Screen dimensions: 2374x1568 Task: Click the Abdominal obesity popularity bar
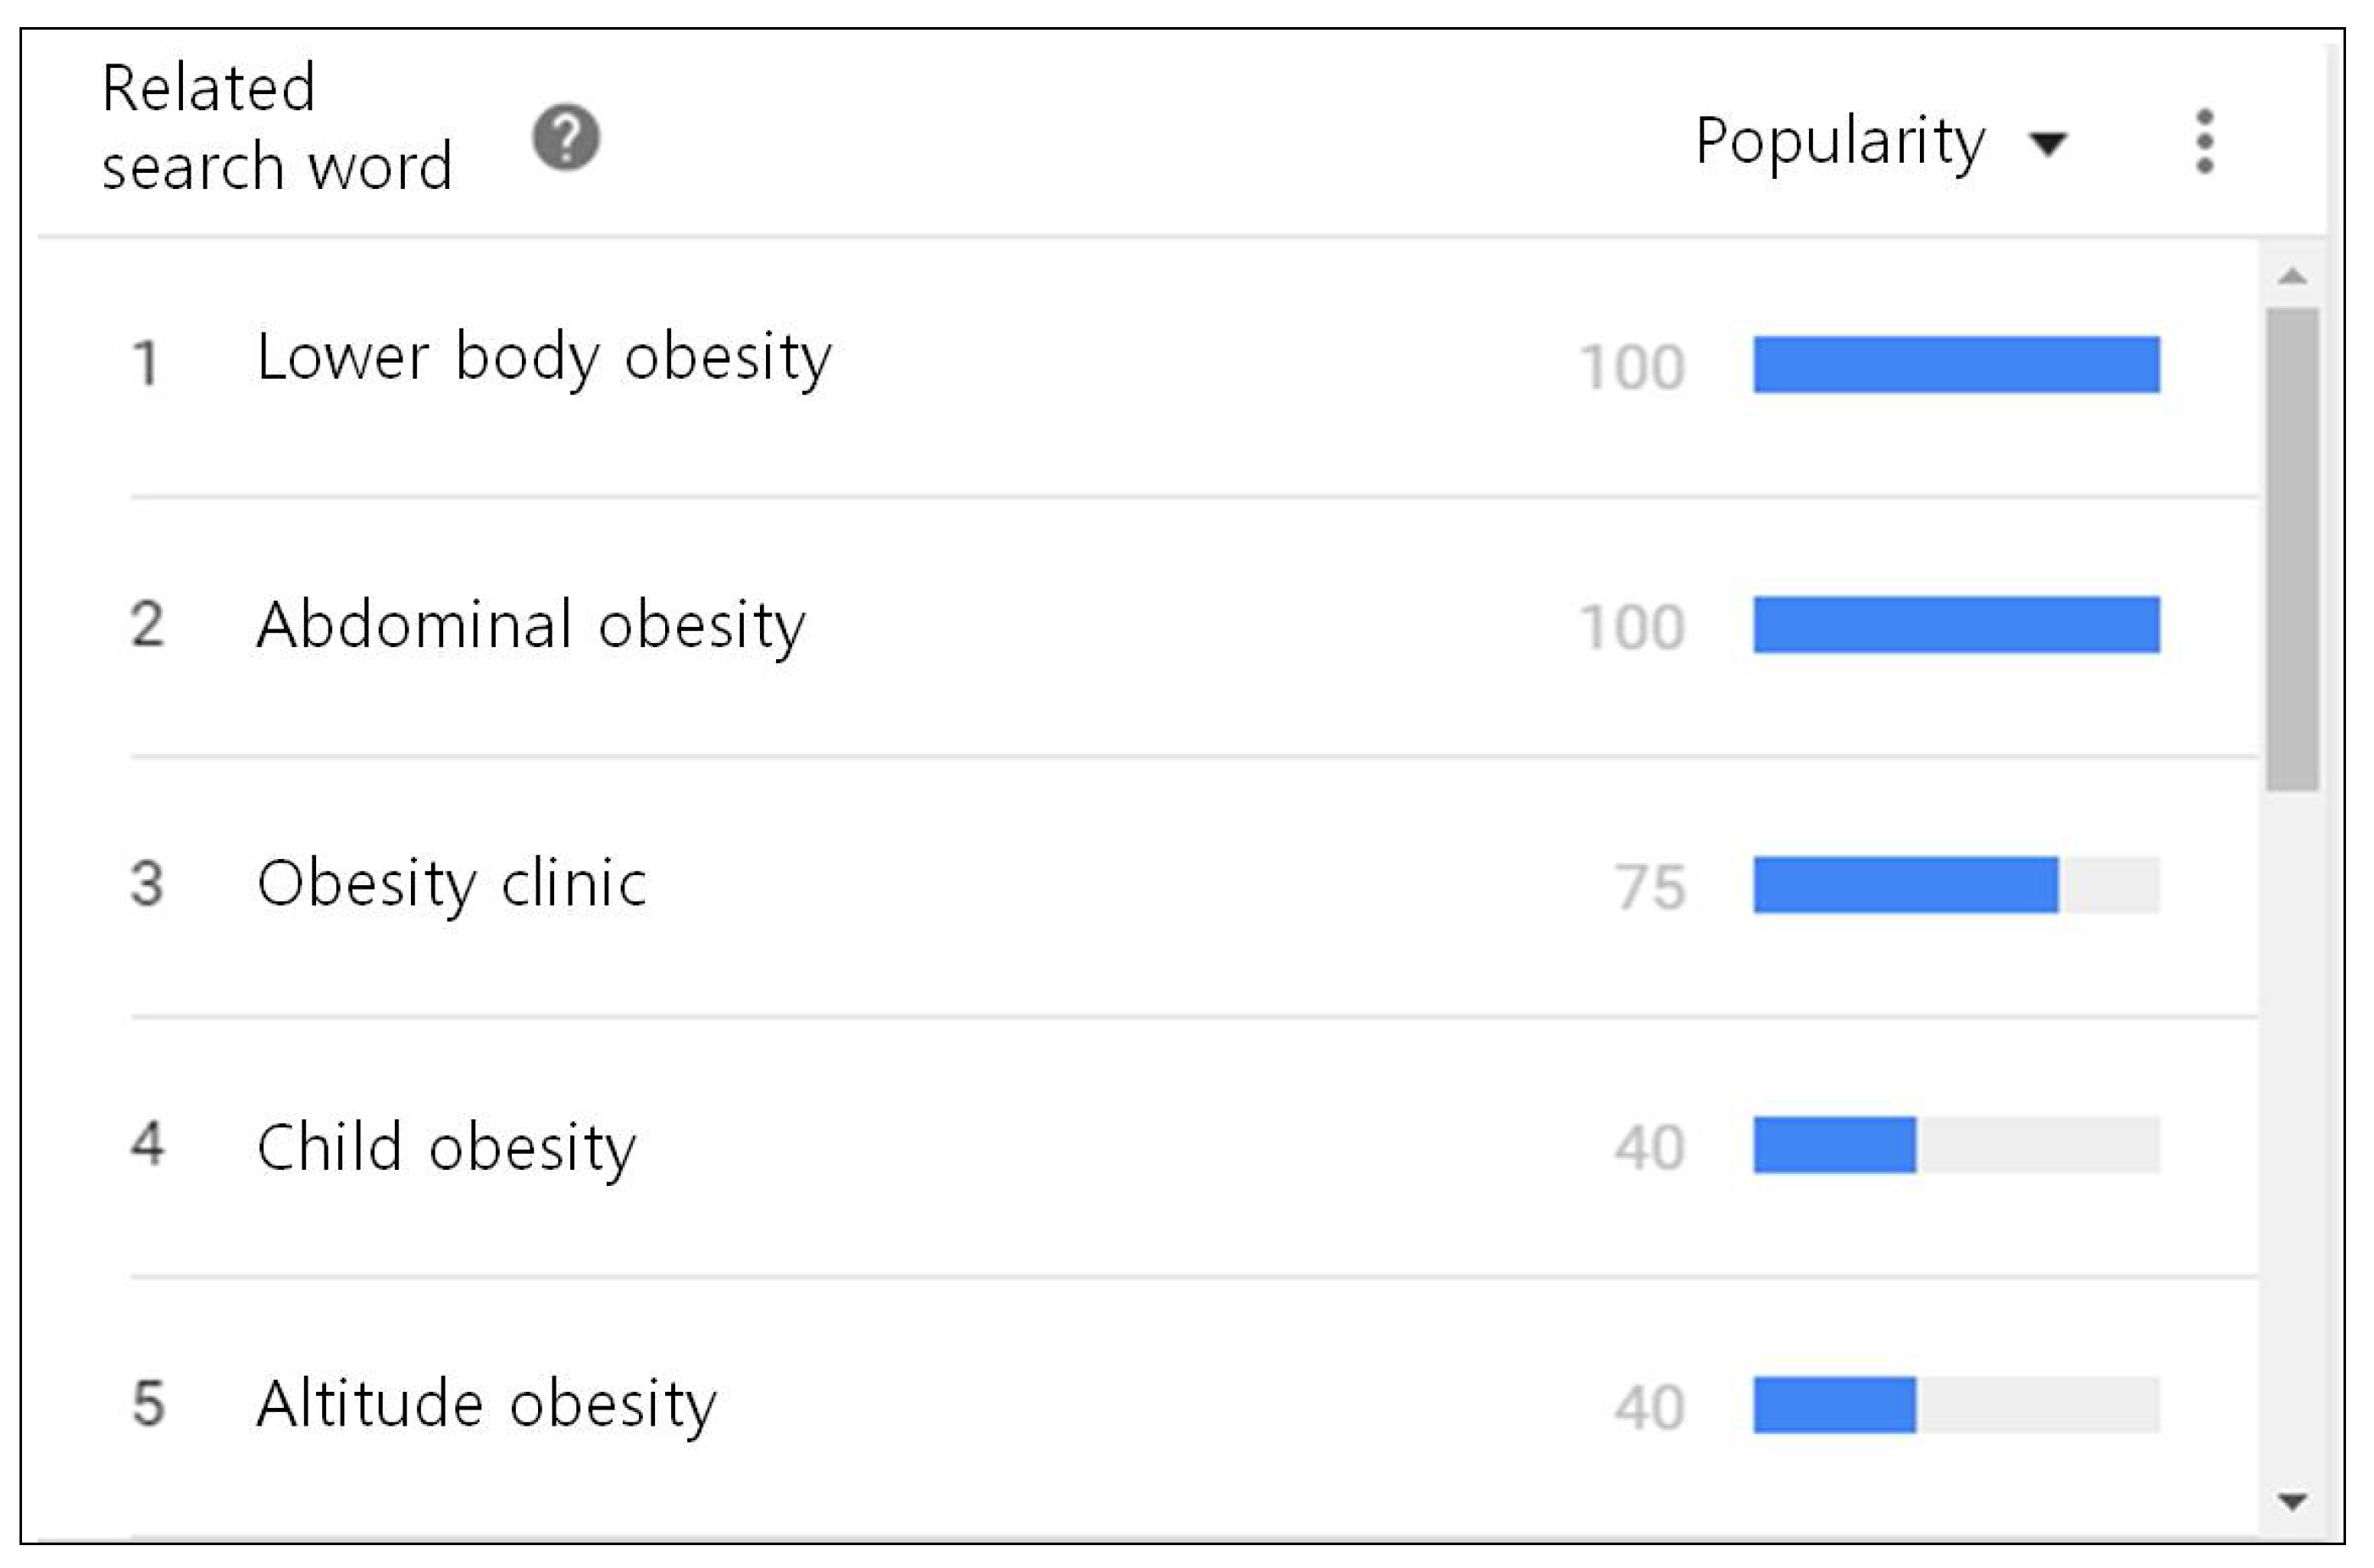pos(1956,625)
